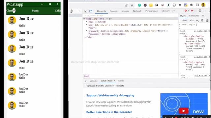Screen dimensions: 211x118
Task: Open DevTools settings gear
Action: (200, 11)
